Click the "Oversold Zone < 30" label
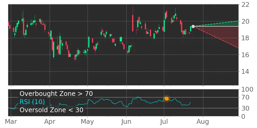 point(52,110)
